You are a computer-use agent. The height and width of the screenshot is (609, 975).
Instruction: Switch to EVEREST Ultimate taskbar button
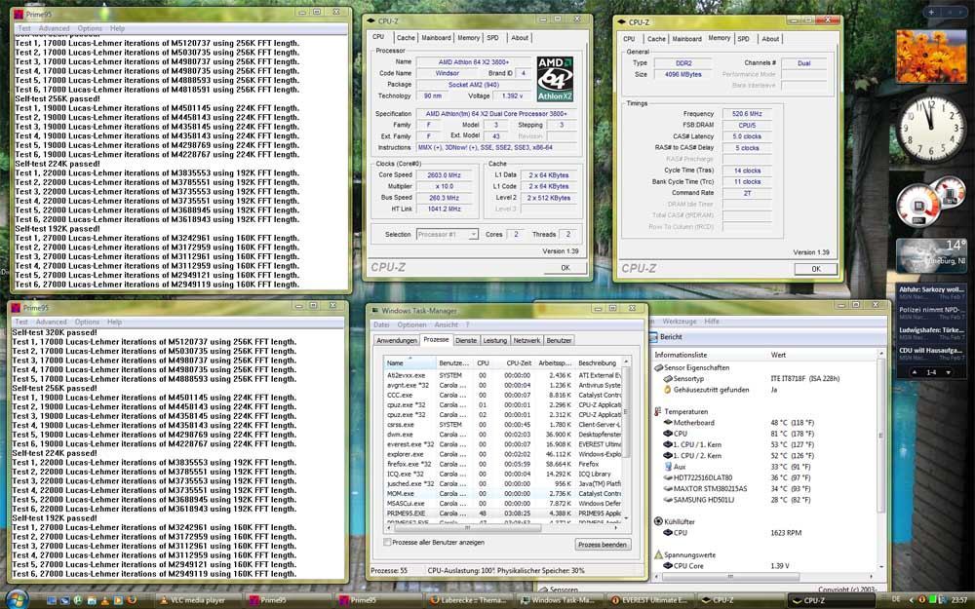[x=648, y=600]
